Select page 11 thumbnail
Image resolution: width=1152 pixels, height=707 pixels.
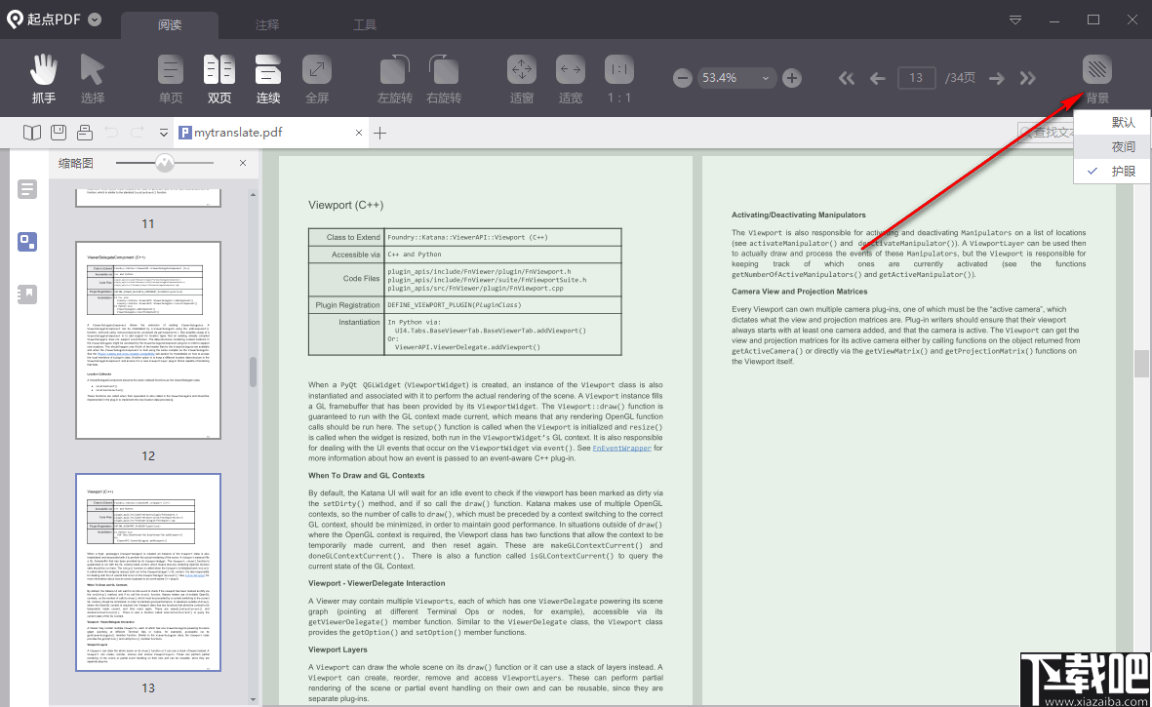click(x=147, y=197)
